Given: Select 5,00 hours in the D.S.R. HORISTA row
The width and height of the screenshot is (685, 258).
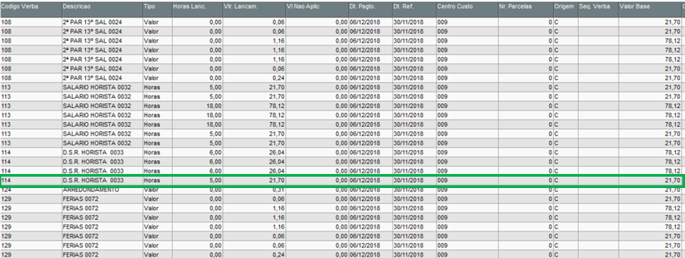Looking at the screenshot, I should (x=215, y=180).
